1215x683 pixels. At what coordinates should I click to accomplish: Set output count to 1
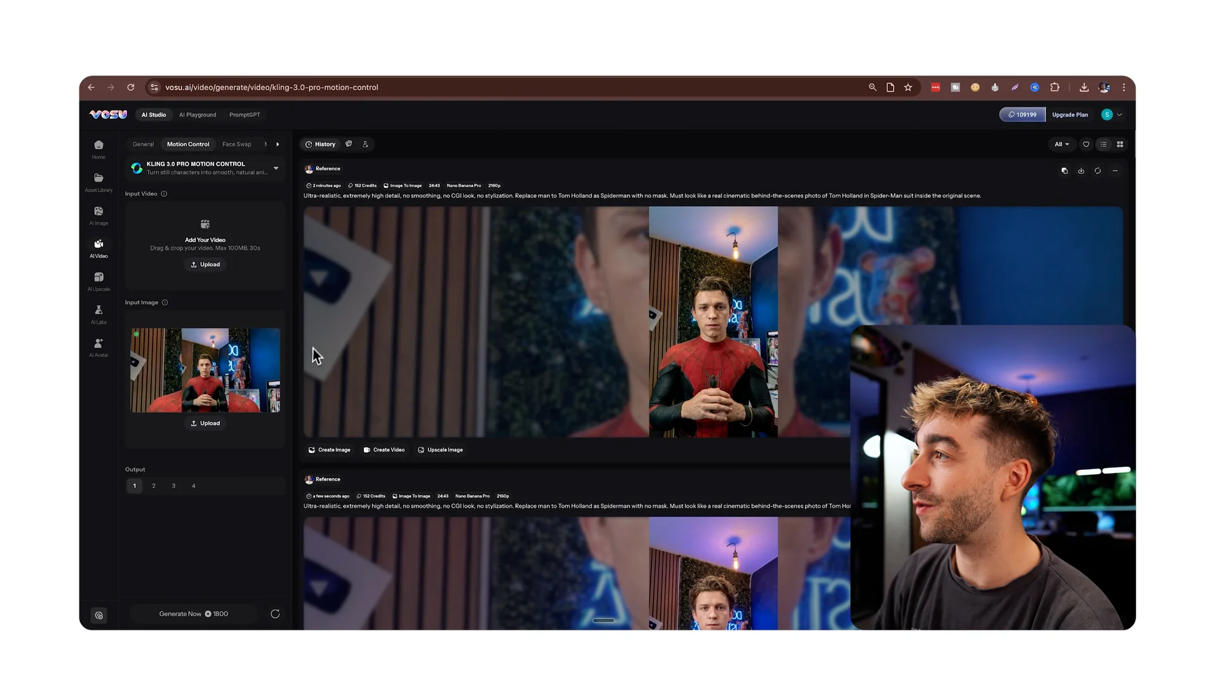coord(134,486)
